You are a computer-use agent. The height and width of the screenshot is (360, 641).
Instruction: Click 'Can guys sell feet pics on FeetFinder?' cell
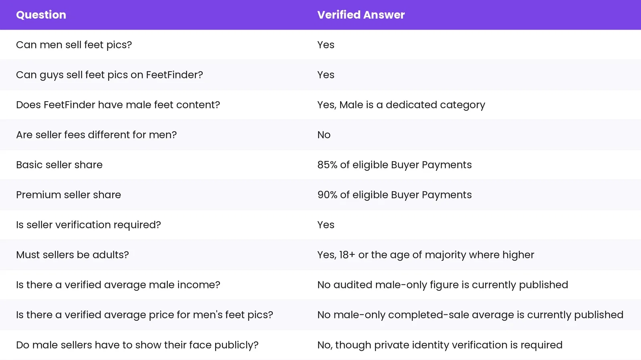(109, 75)
